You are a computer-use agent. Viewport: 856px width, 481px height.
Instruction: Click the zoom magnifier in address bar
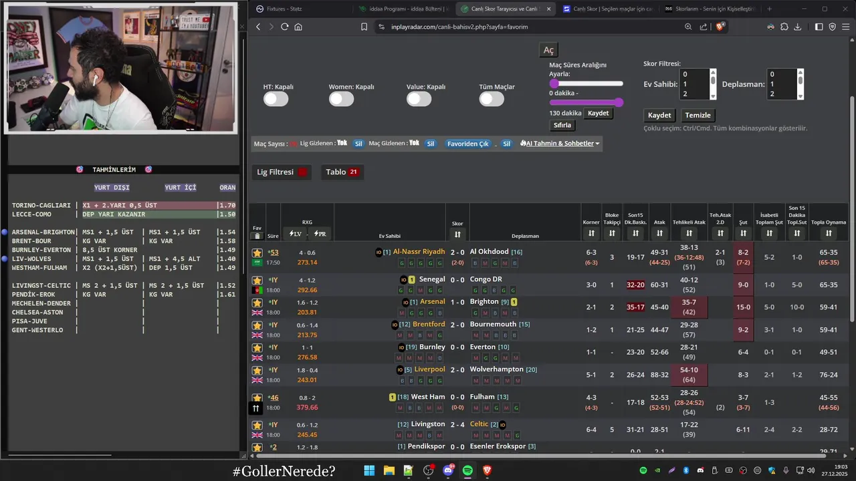[x=688, y=27]
